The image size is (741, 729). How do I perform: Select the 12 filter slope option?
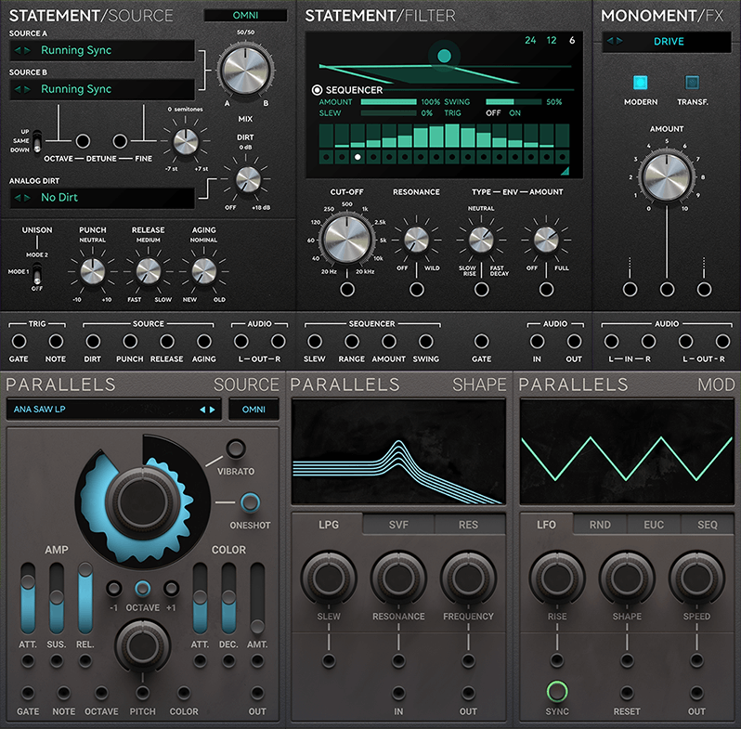(x=551, y=40)
